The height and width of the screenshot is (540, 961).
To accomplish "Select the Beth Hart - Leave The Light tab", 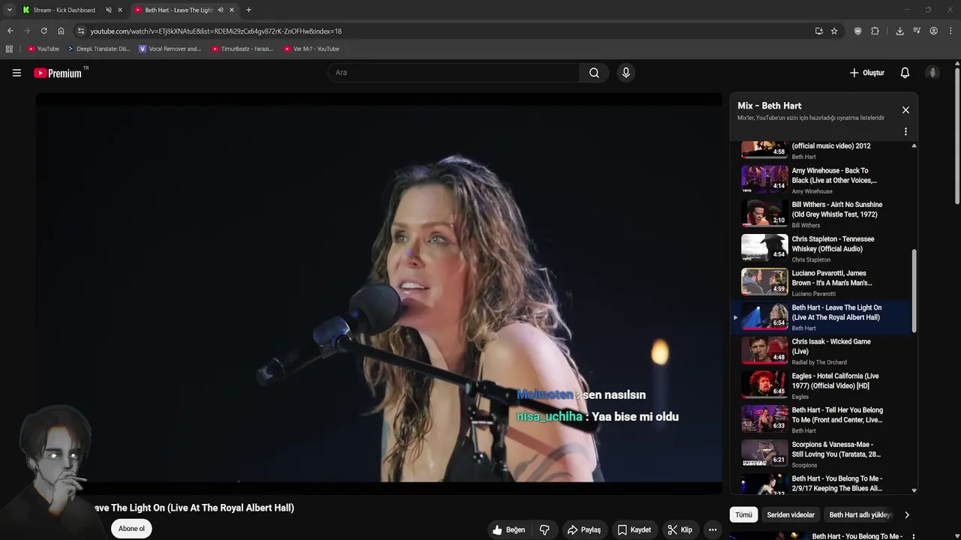I will coord(178,10).
